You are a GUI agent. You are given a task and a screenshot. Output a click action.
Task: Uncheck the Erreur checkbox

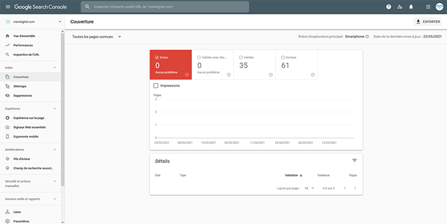click(x=156, y=57)
